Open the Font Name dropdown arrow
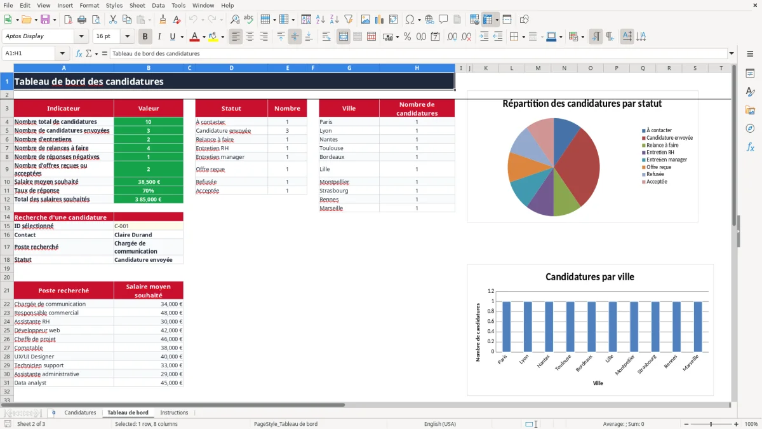The height and width of the screenshot is (429, 762). pyautogui.click(x=81, y=37)
